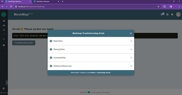Open the notifications bell
The height and width of the screenshot is (95, 182).
click(172, 14)
